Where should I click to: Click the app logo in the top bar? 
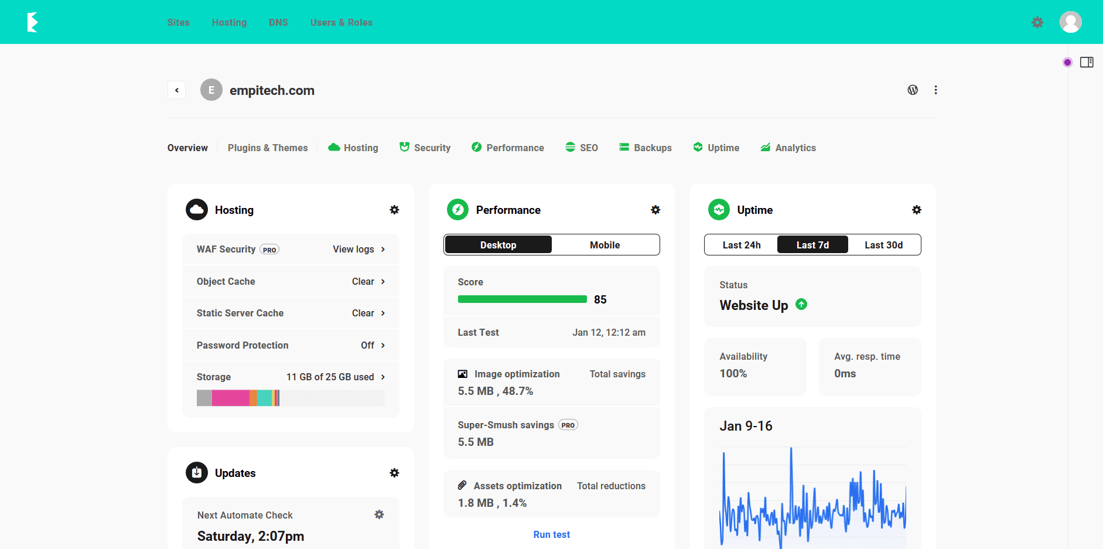pyautogui.click(x=33, y=22)
